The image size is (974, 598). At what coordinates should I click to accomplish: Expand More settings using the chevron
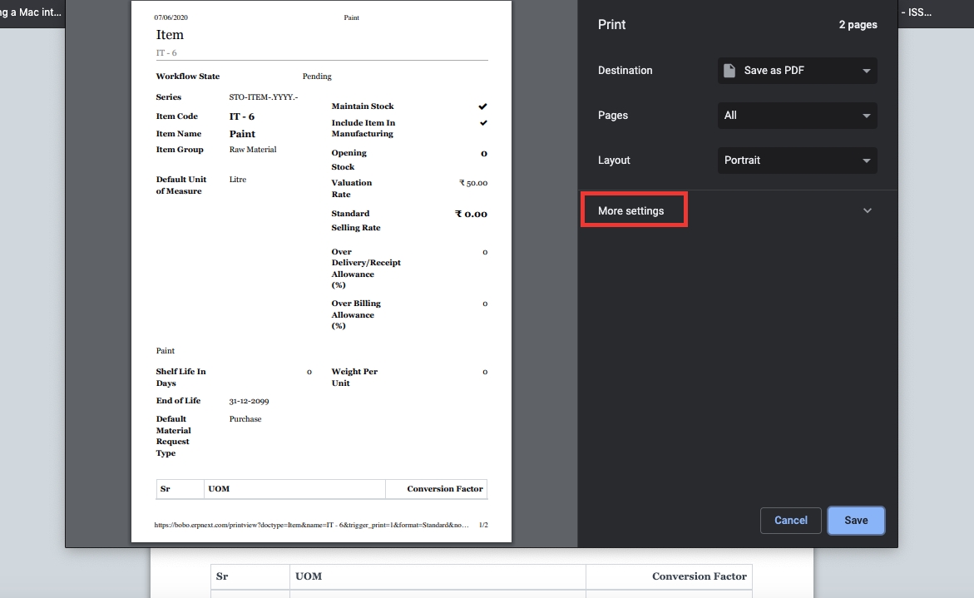868,210
